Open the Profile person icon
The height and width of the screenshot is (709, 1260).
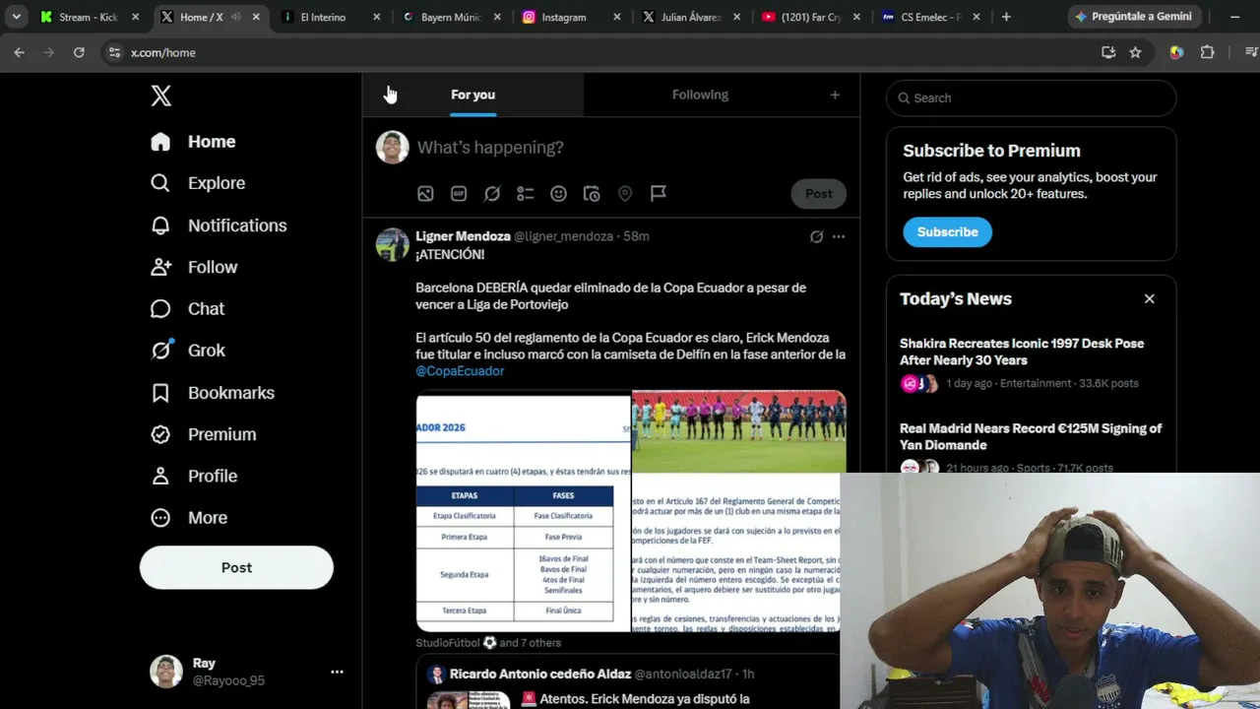pyautogui.click(x=160, y=476)
